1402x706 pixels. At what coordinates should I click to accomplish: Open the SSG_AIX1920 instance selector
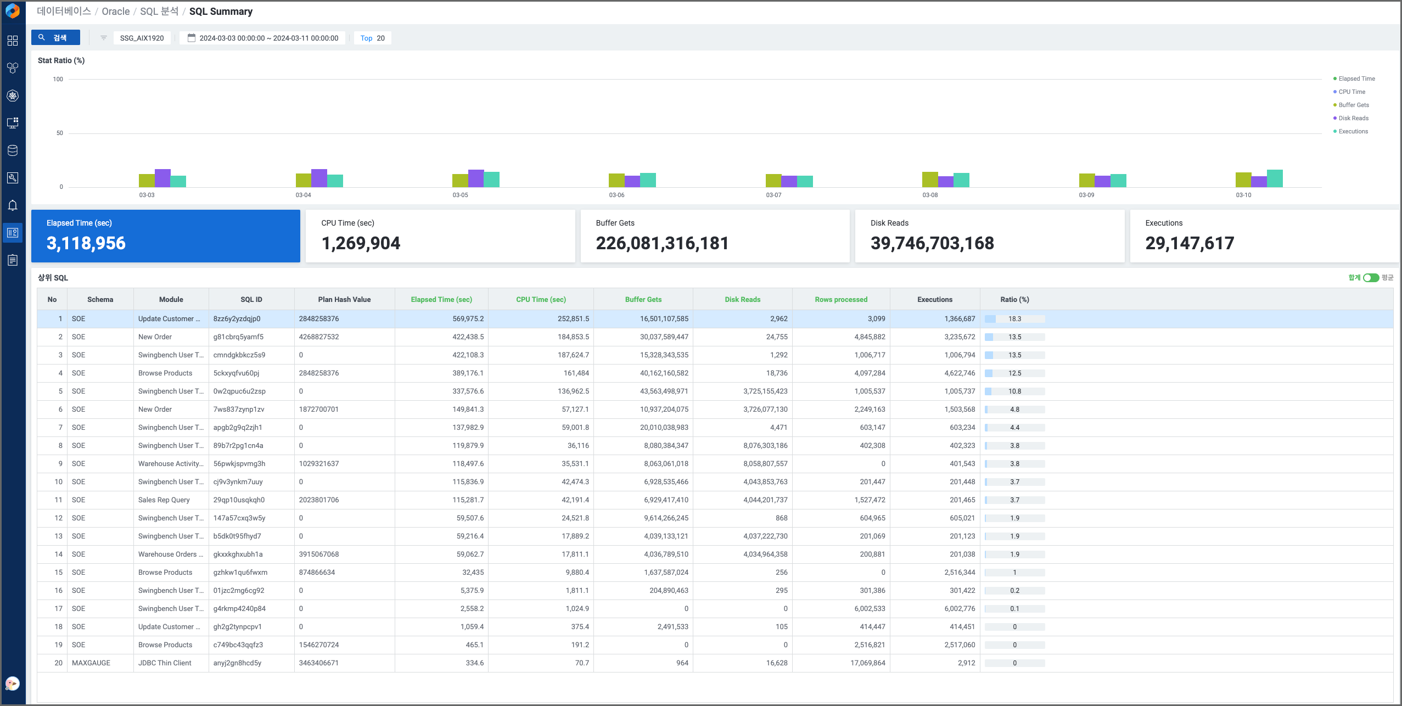pyautogui.click(x=142, y=38)
